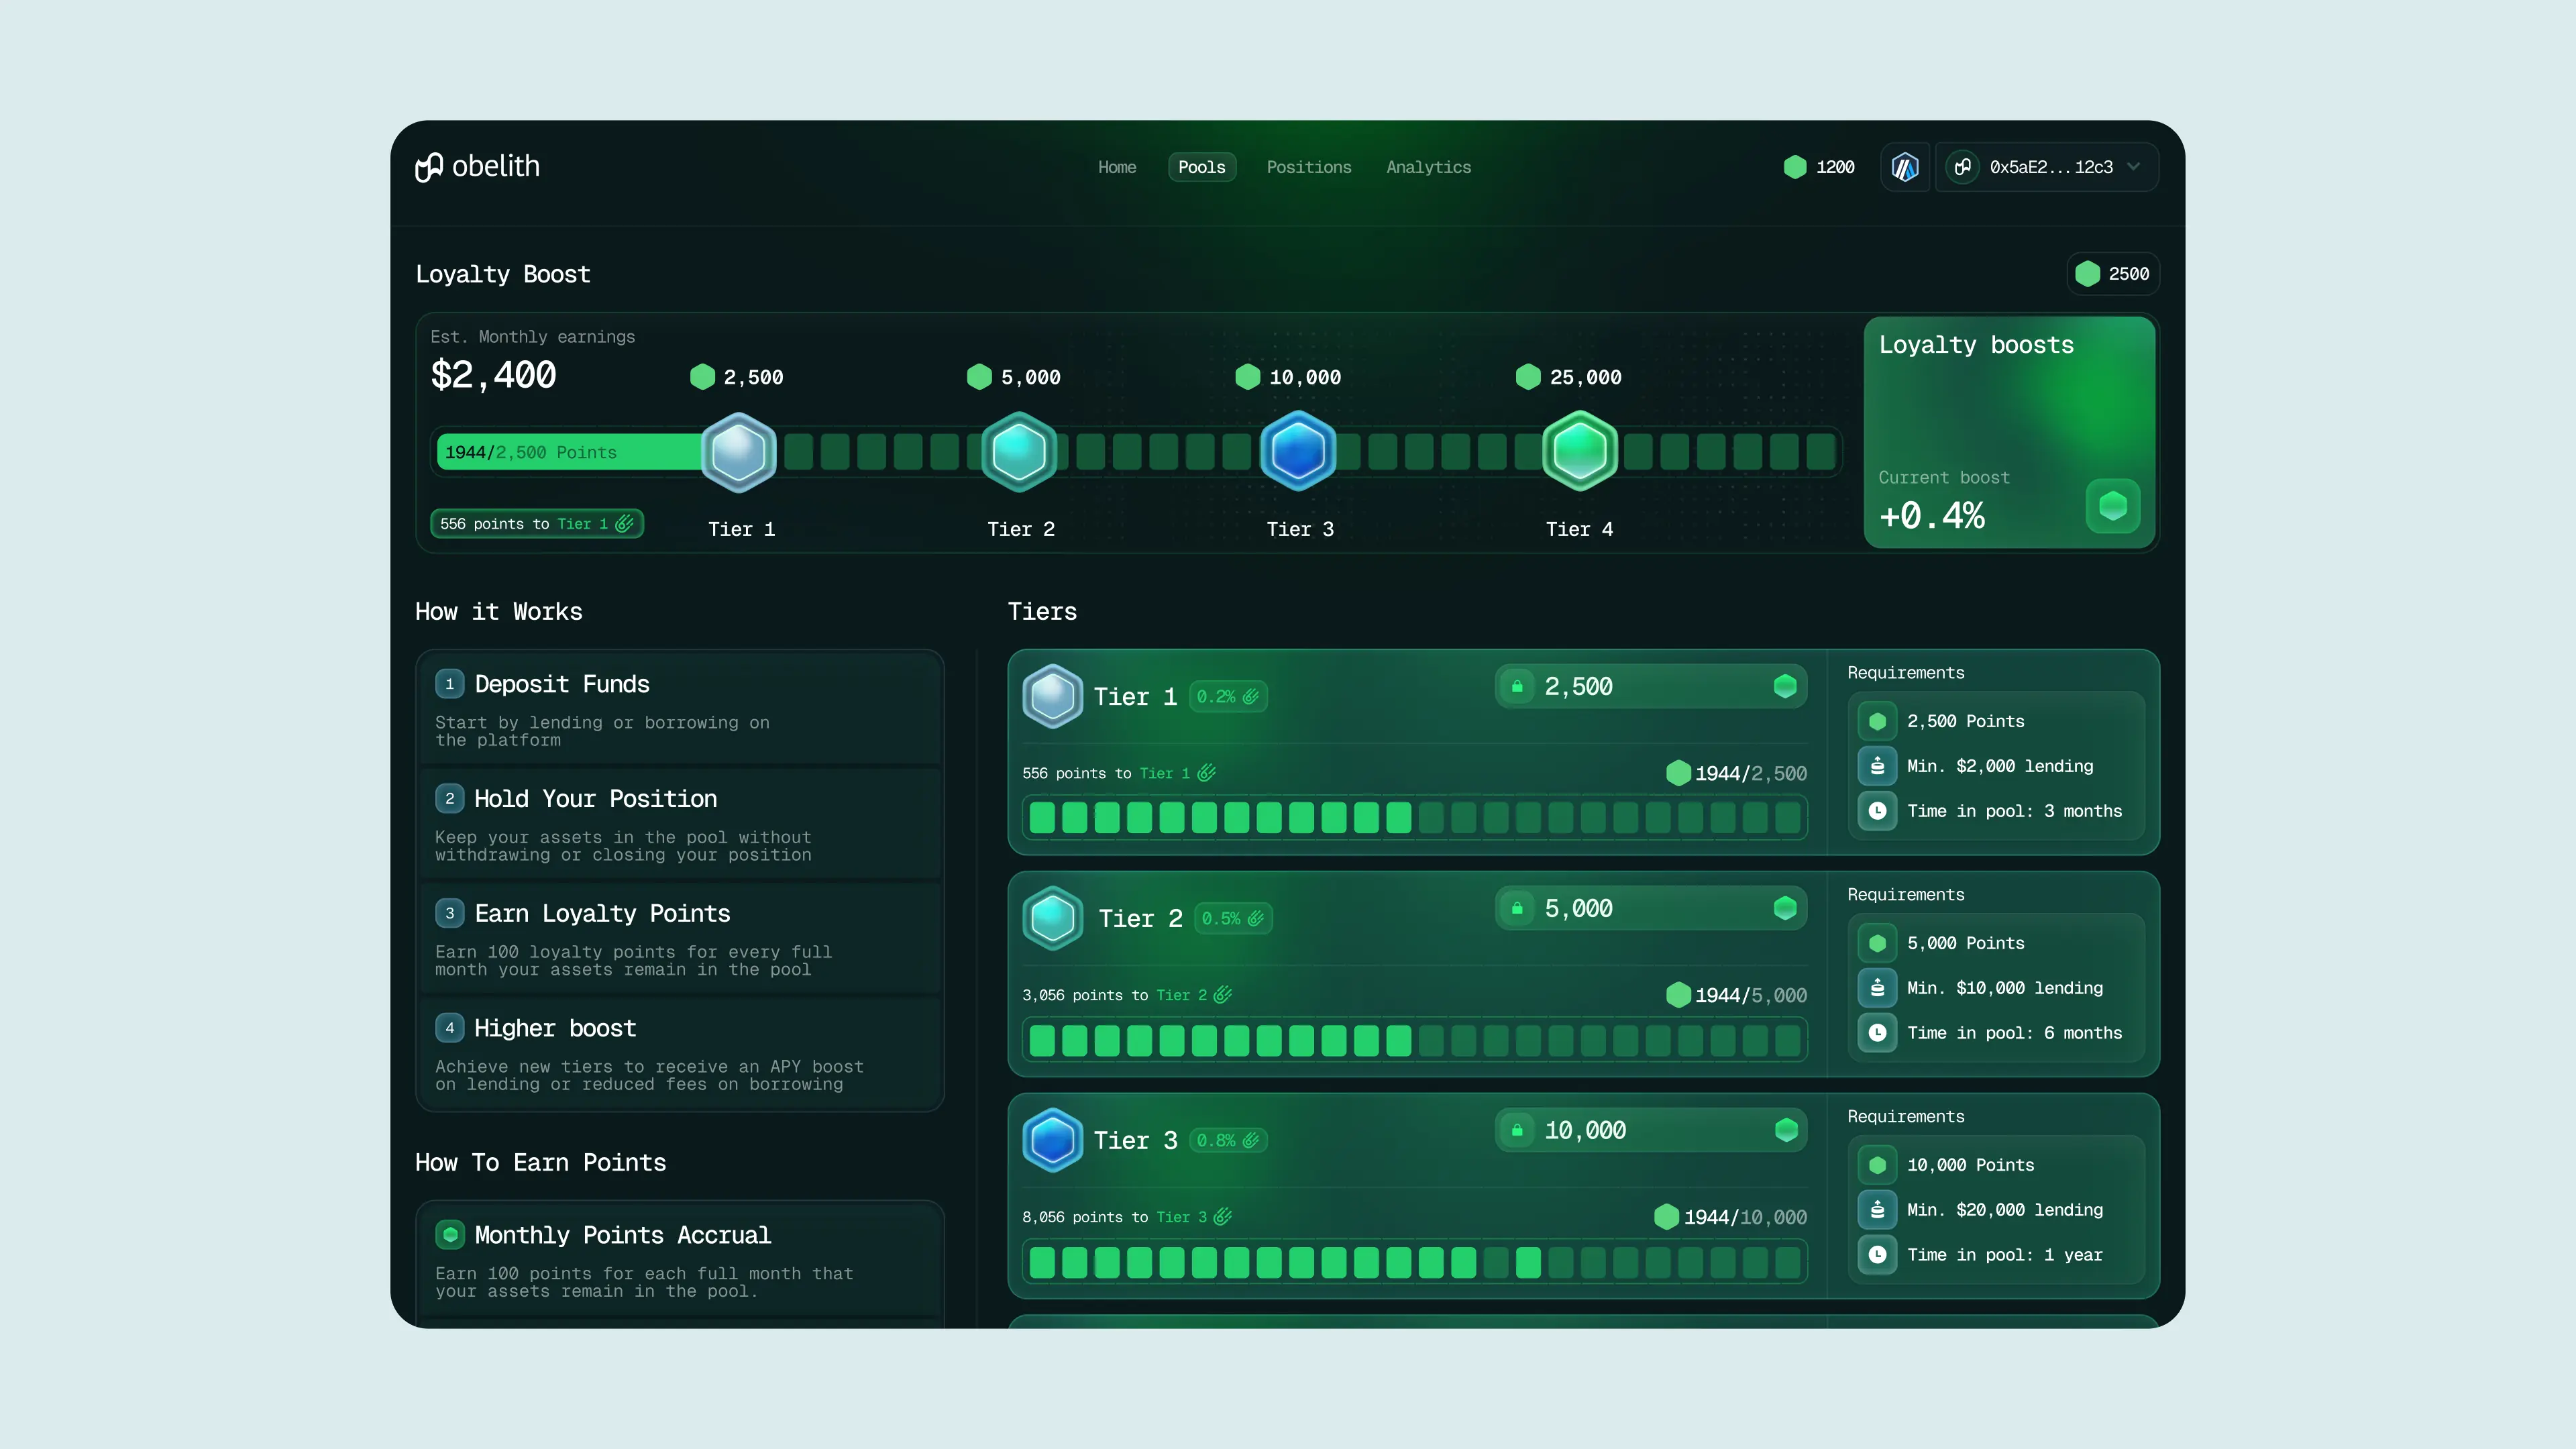Viewport: 2576px width, 1449px height.
Task: Click the lock icon in Tier 2 5,000 field
Action: (x=1517, y=908)
